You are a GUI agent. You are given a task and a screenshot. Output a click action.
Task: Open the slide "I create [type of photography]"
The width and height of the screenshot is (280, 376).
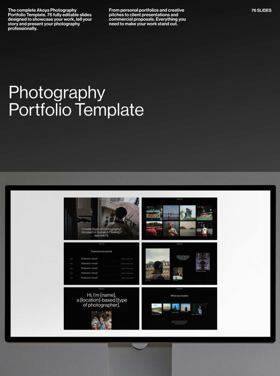tap(101, 218)
